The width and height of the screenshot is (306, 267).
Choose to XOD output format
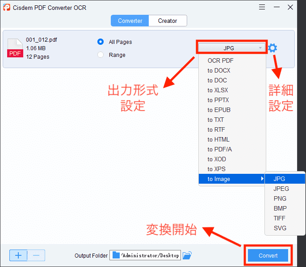click(232, 159)
